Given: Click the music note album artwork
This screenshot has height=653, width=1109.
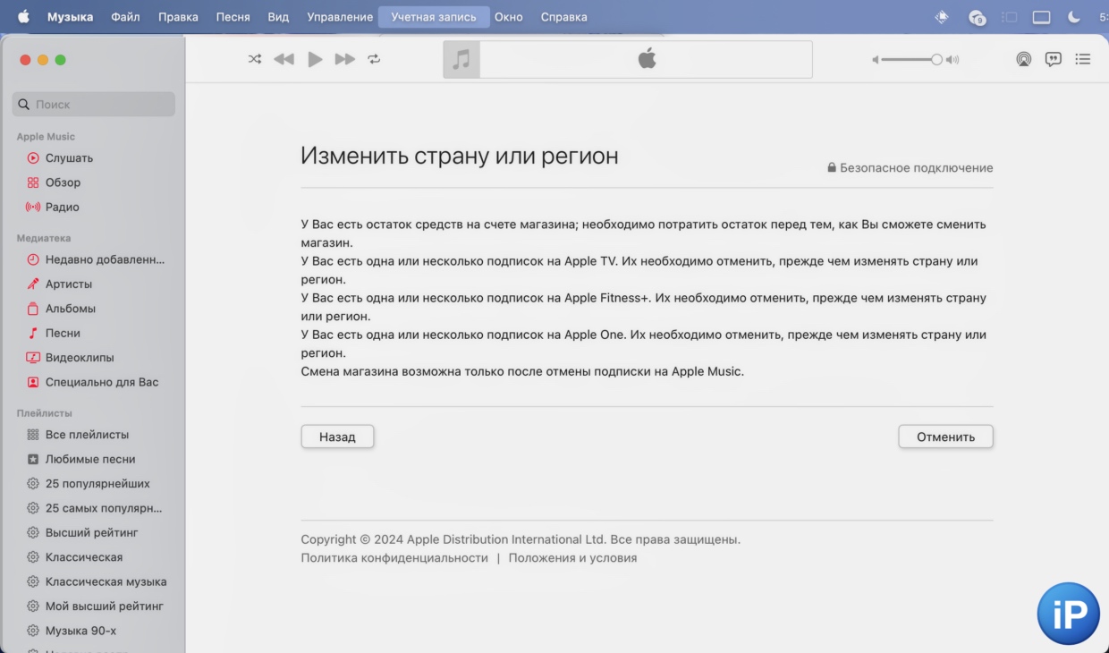Looking at the screenshot, I should click(461, 59).
